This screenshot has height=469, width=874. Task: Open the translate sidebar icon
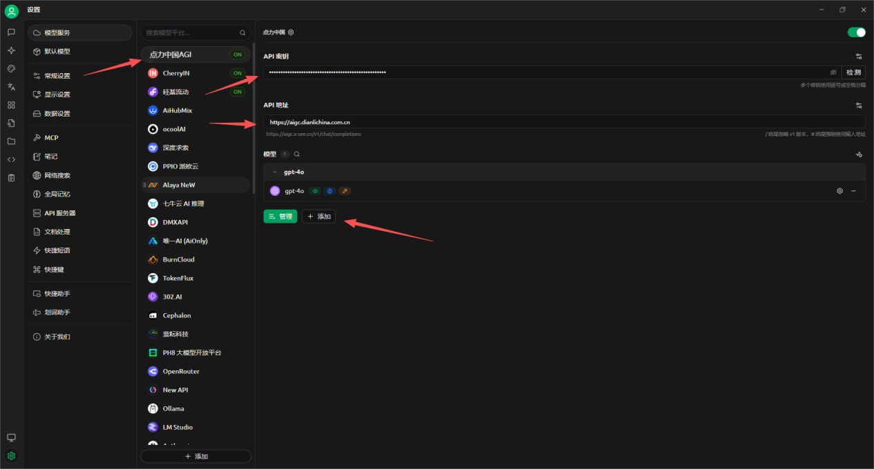coord(11,87)
